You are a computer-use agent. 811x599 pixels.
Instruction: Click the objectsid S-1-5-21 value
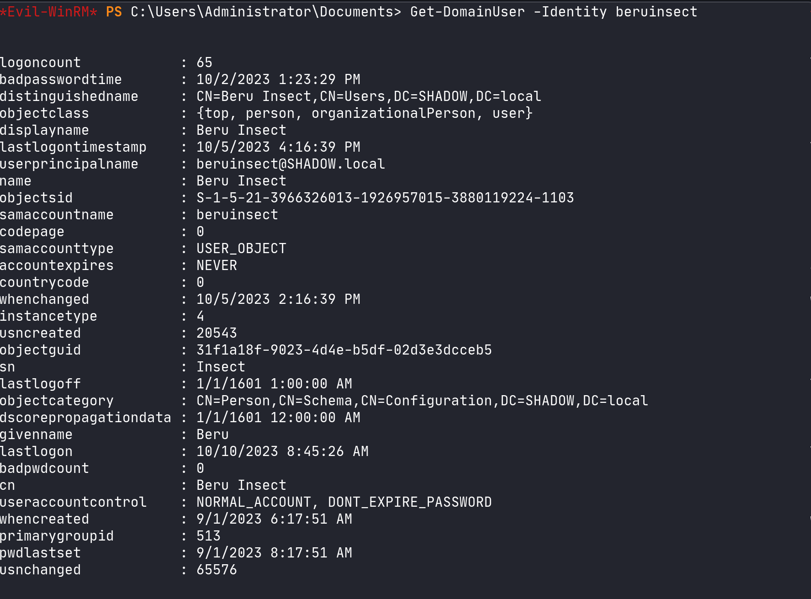pos(385,198)
